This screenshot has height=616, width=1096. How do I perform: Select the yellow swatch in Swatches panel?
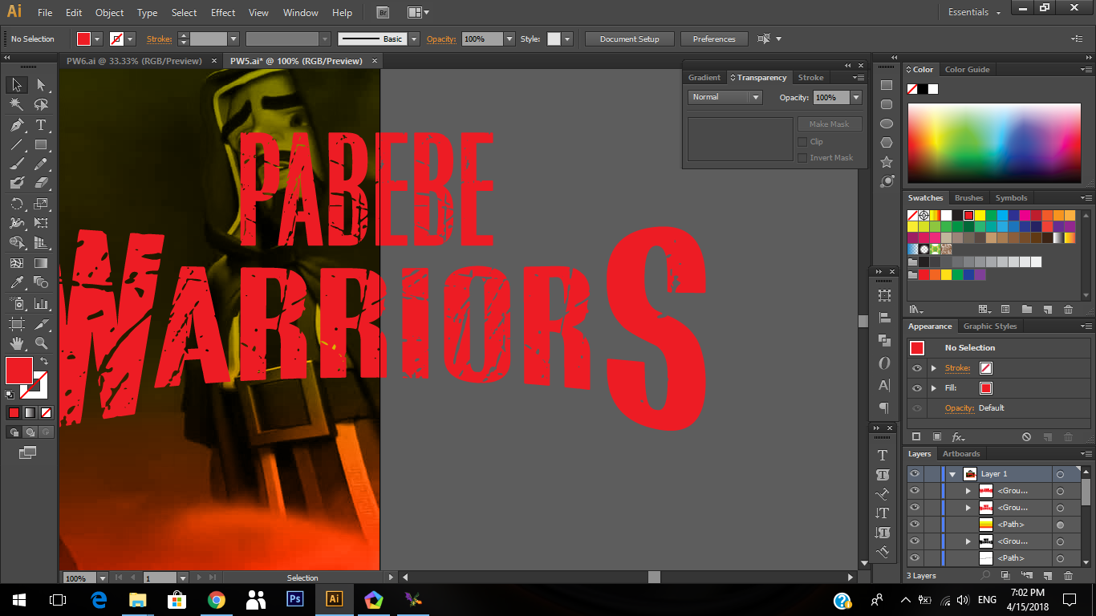pyautogui.click(x=980, y=216)
